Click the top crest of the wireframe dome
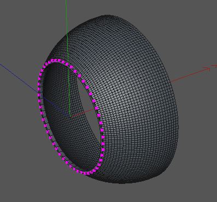This screenshot has width=217, height=202. click(x=108, y=16)
